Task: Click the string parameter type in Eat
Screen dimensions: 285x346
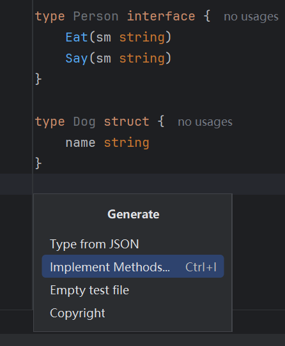Action: (x=142, y=37)
